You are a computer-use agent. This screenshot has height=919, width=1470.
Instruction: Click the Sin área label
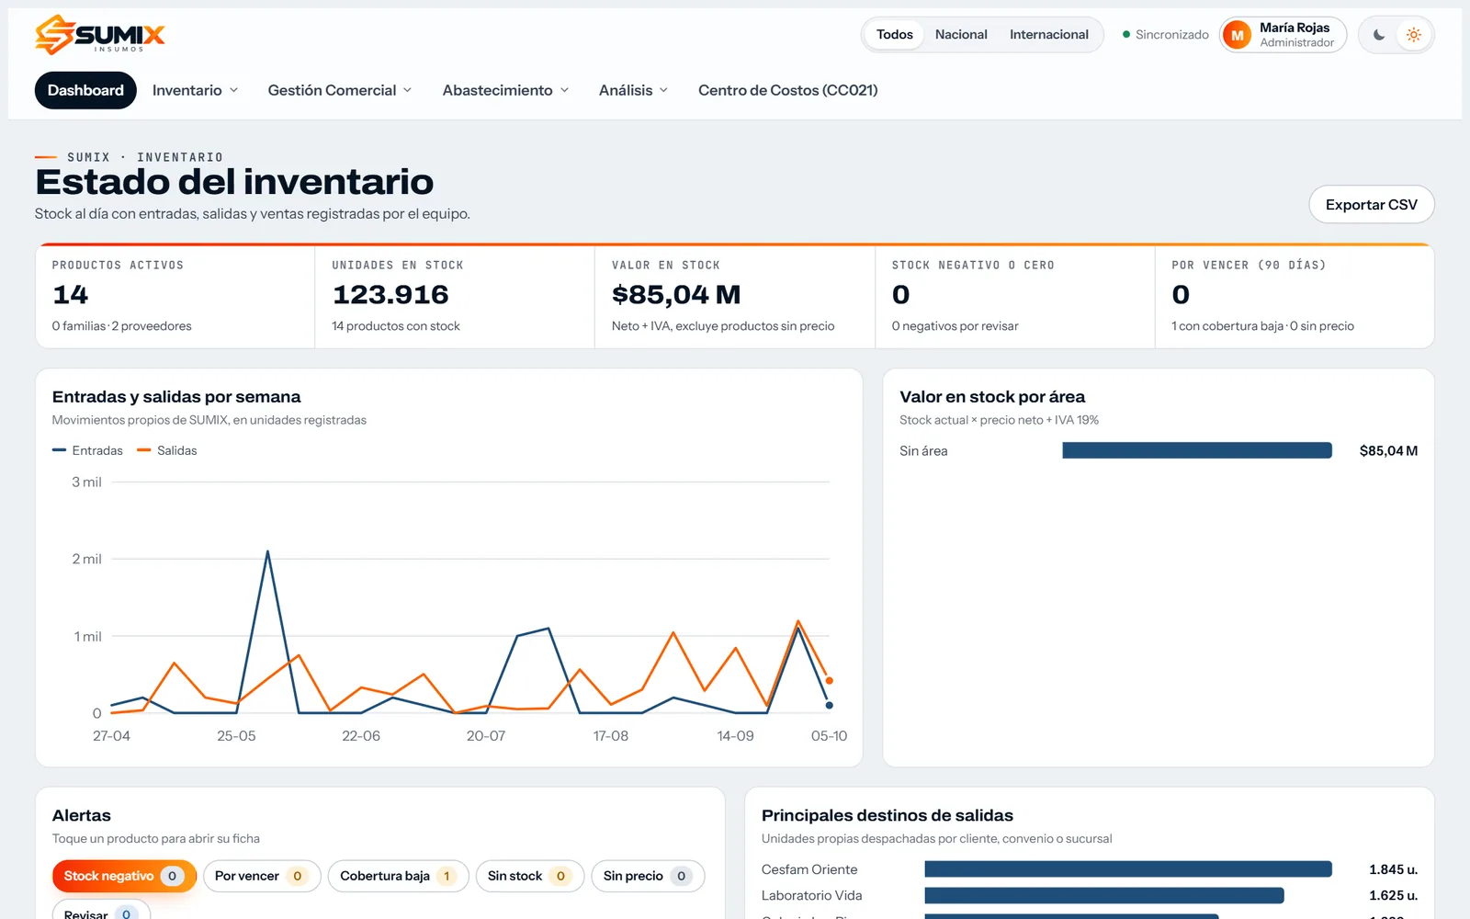(x=923, y=450)
